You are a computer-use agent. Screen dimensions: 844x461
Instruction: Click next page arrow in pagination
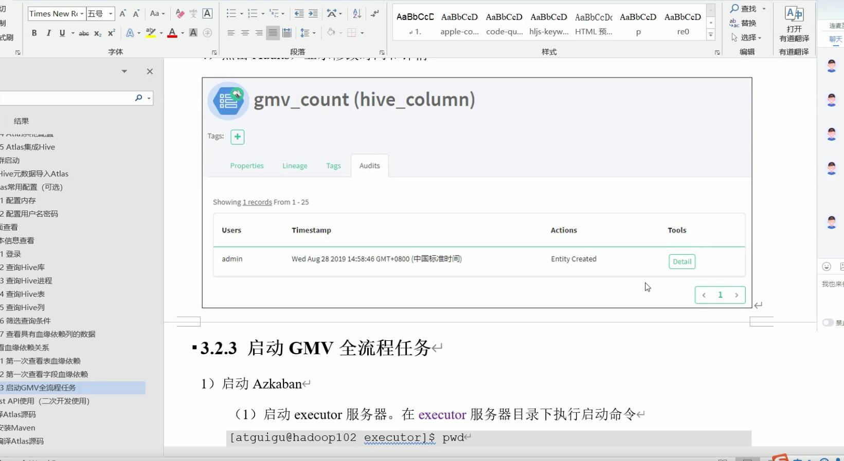click(737, 295)
